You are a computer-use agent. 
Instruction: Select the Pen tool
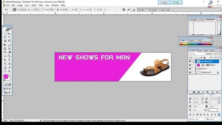pos(5,63)
